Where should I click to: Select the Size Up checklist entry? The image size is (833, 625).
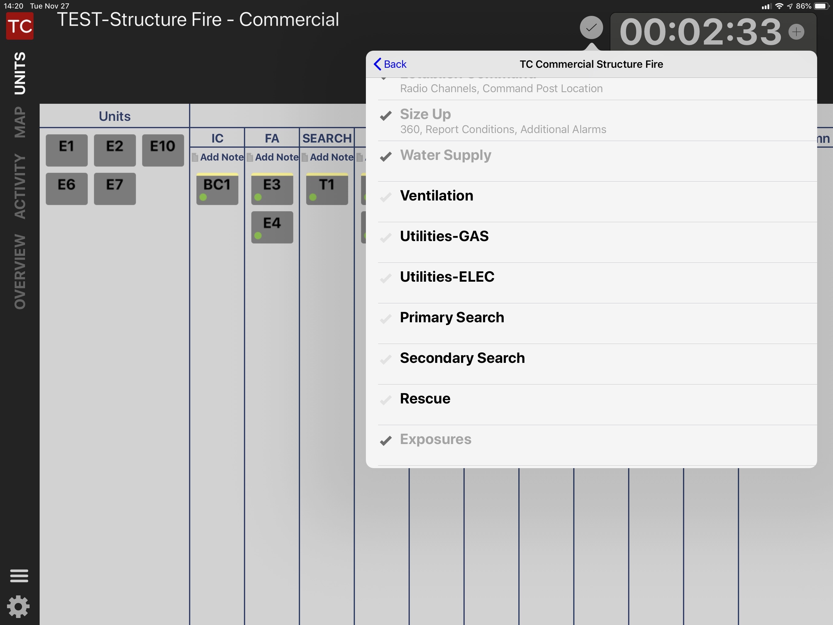pyautogui.click(x=426, y=114)
